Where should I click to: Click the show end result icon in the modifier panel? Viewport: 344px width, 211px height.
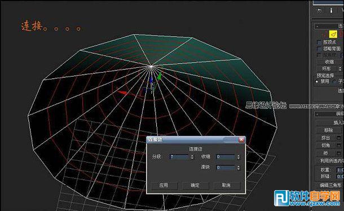point(331,10)
